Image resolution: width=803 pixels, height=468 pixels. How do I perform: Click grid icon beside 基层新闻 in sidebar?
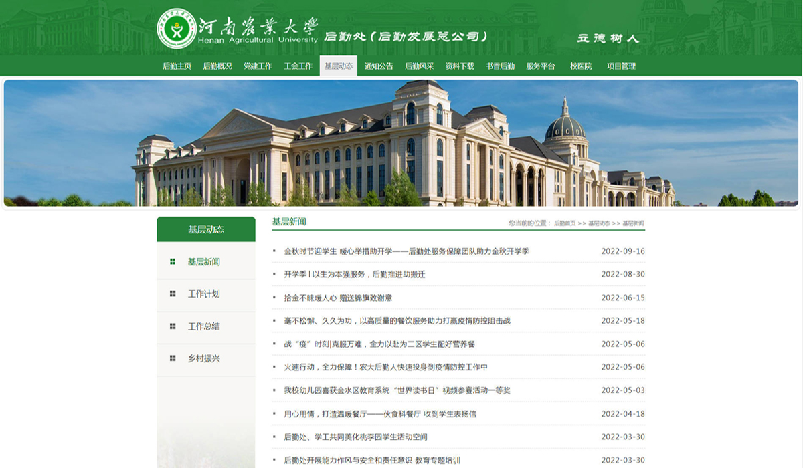pos(173,261)
